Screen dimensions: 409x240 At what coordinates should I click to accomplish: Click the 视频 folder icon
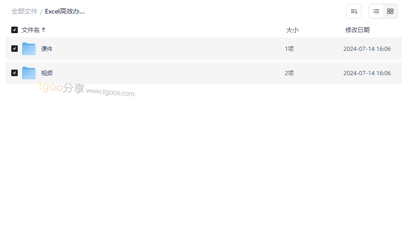[29, 73]
